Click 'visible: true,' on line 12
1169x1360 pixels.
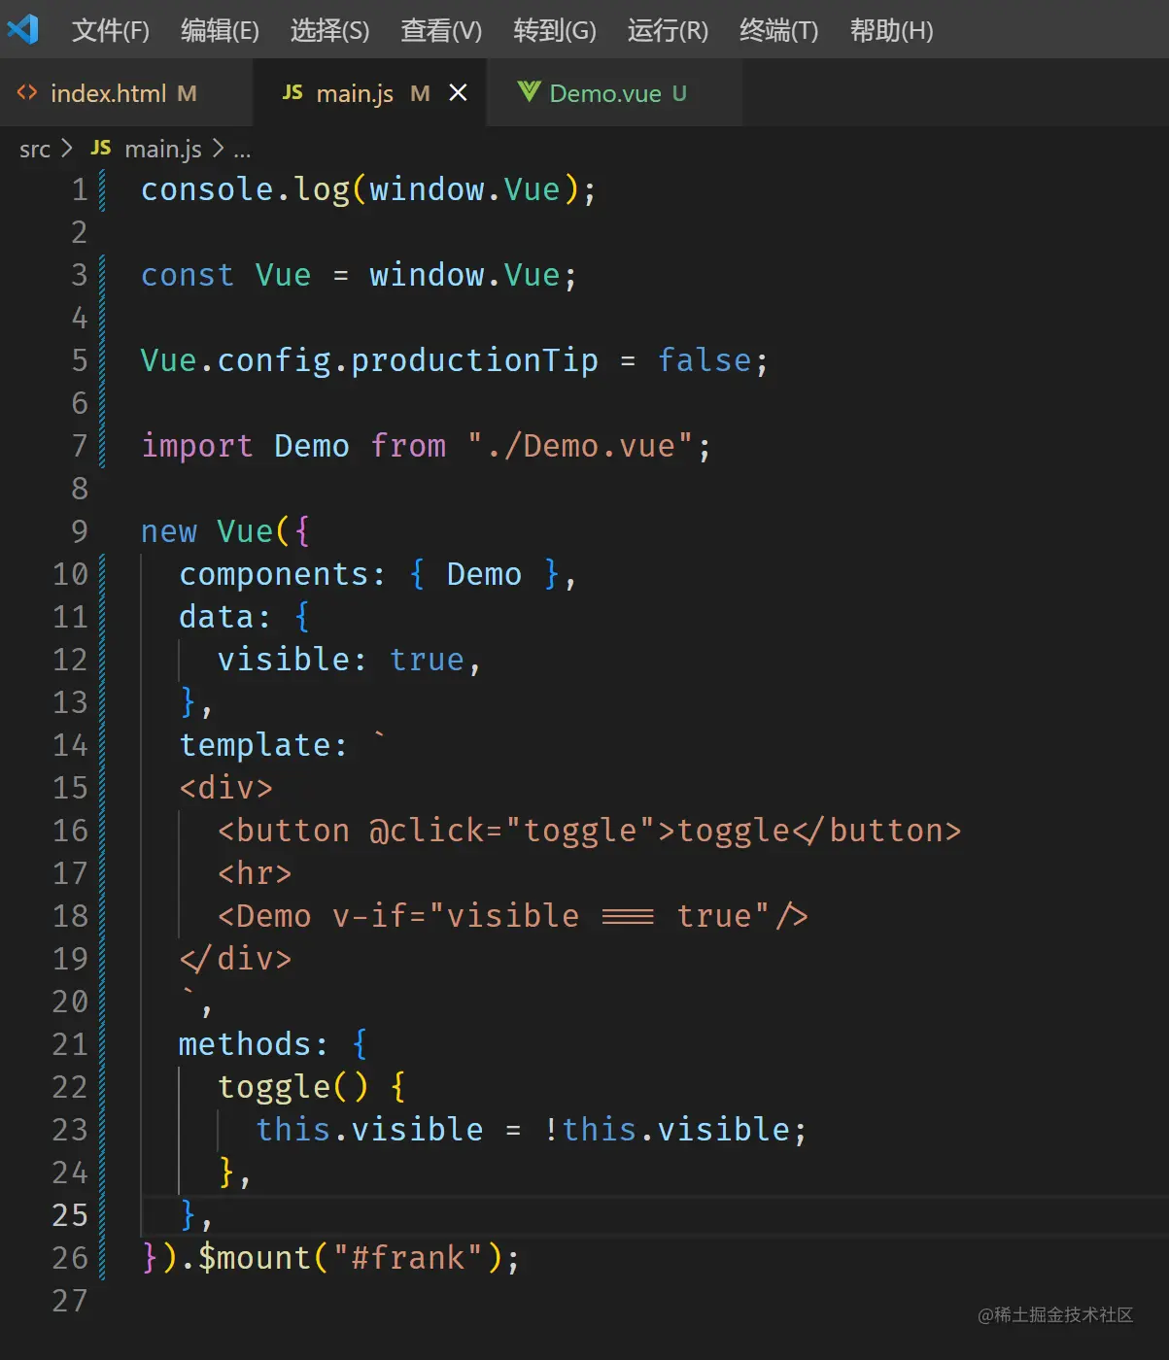click(x=349, y=660)
